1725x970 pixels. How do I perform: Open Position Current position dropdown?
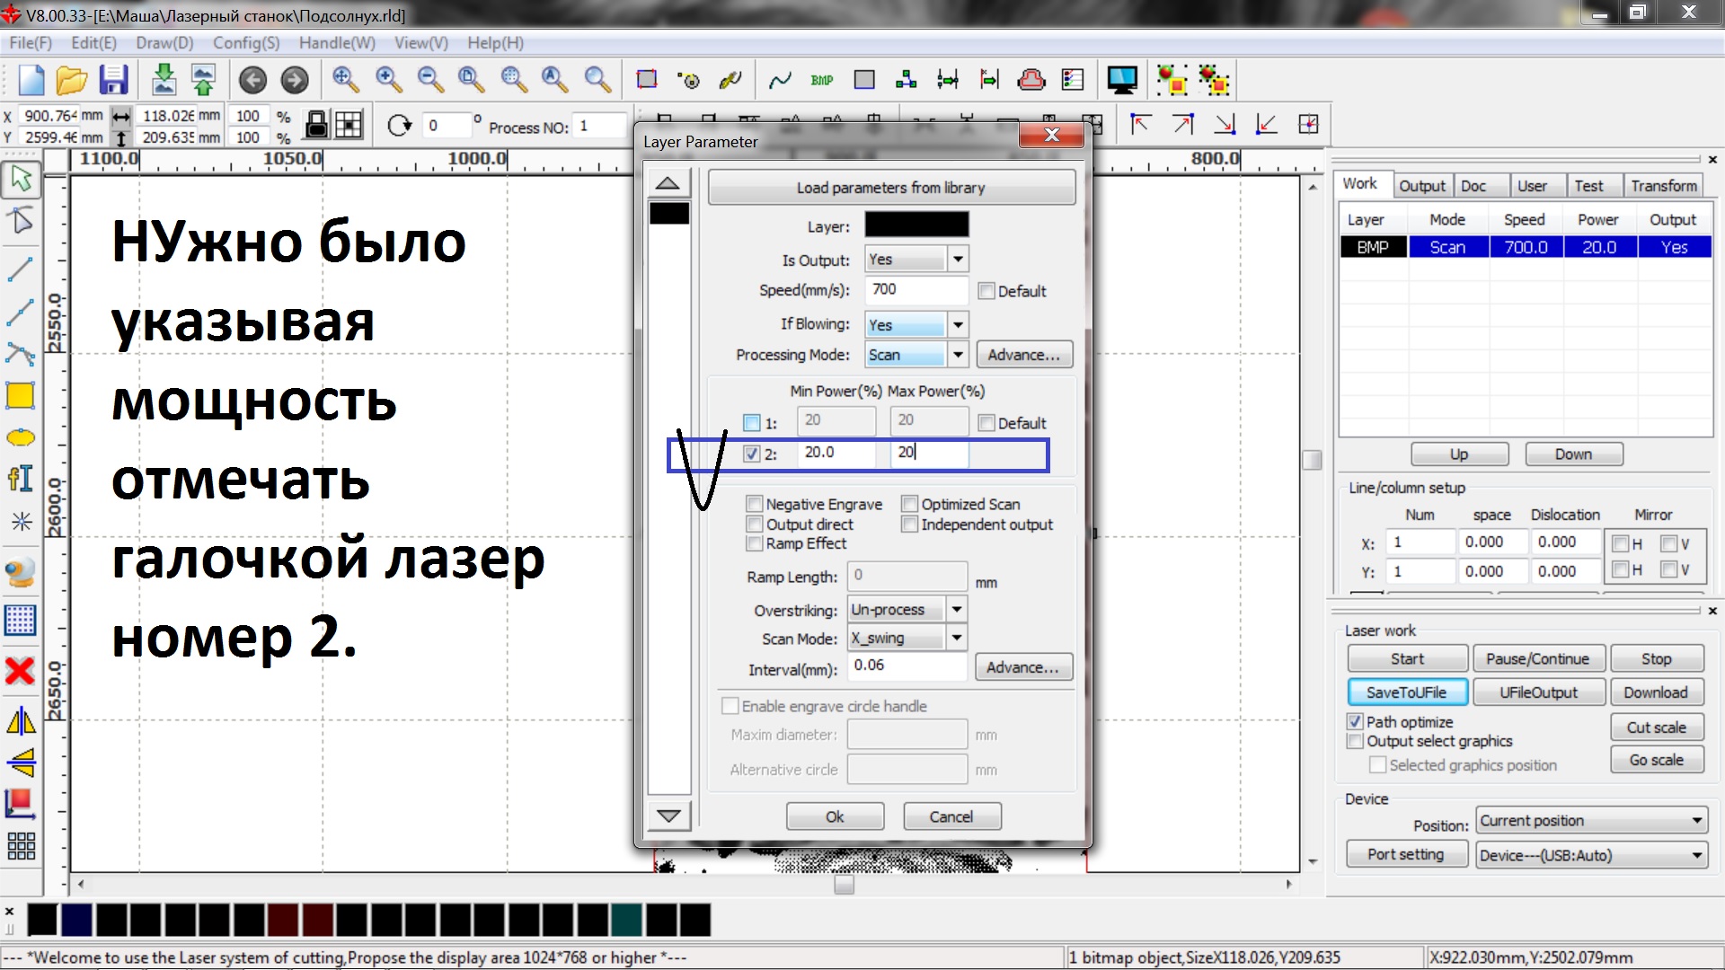[x=1695, y=821]
